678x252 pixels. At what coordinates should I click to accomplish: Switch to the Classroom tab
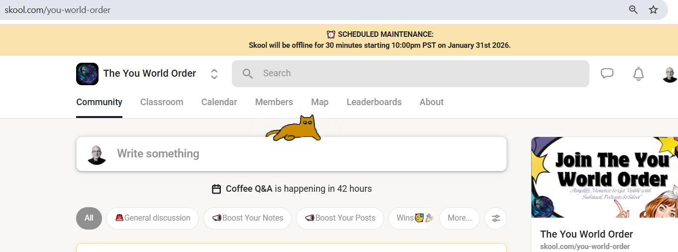click(162, 102)
